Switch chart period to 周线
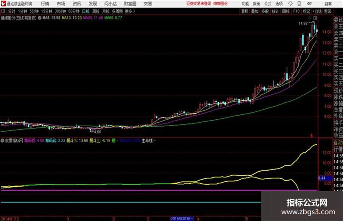This screenshot has width=343, height=221. tap(96, 11)
